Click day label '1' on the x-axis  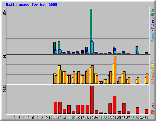point(10,118)
